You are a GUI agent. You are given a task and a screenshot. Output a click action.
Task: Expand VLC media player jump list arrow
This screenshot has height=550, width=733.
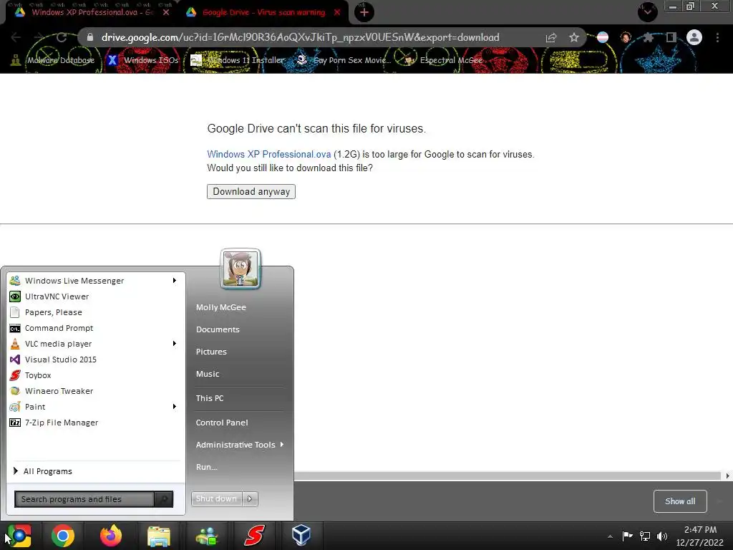[175, 344]
